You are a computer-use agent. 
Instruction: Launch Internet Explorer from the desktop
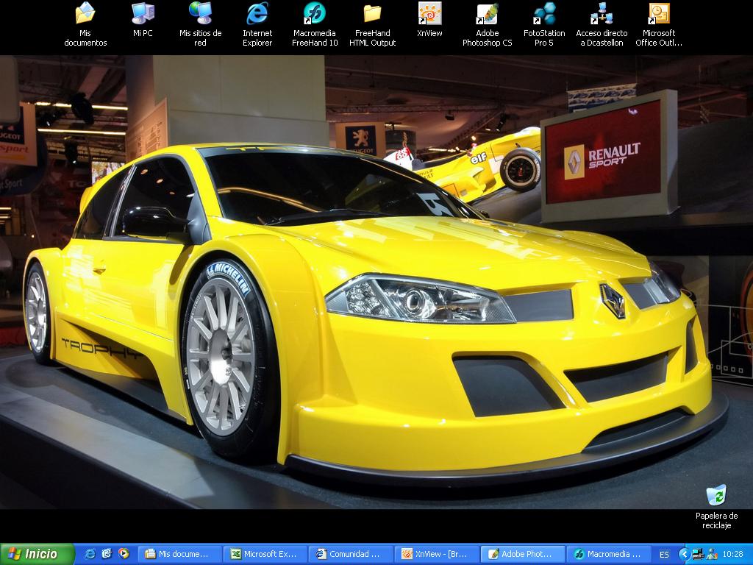tap(257, 15)
